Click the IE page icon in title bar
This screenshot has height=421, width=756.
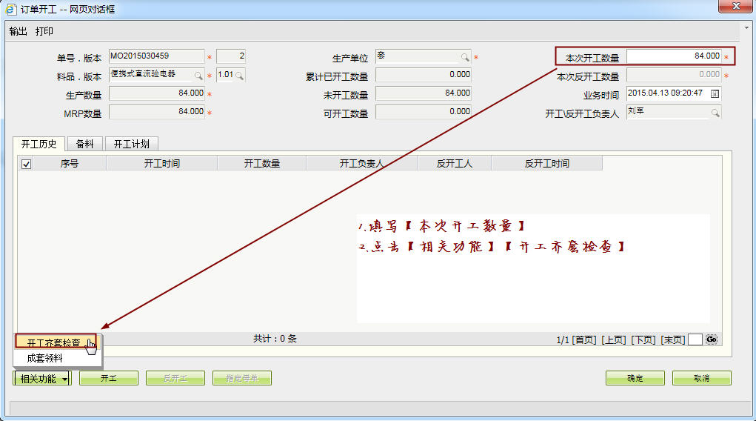[x=10, y=9]
